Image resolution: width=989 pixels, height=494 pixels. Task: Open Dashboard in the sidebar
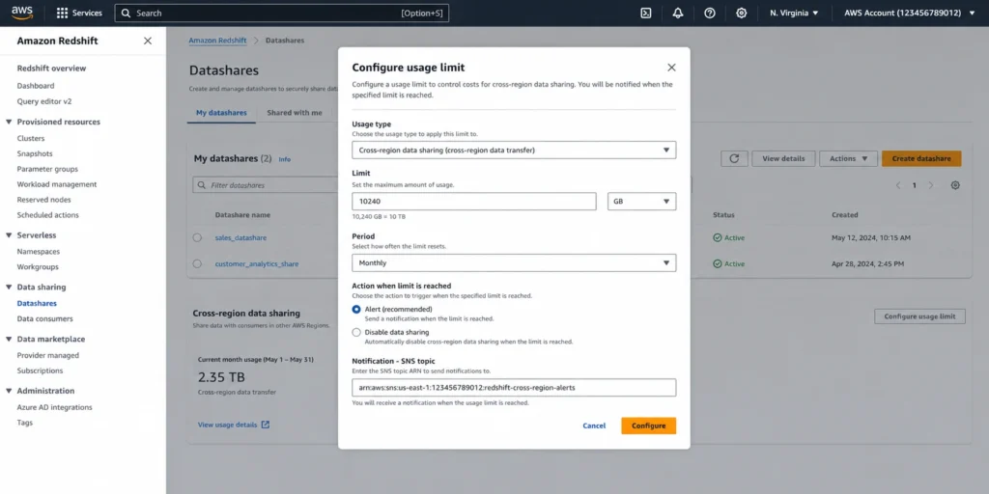pyautogui.click(x=36, y=86)
